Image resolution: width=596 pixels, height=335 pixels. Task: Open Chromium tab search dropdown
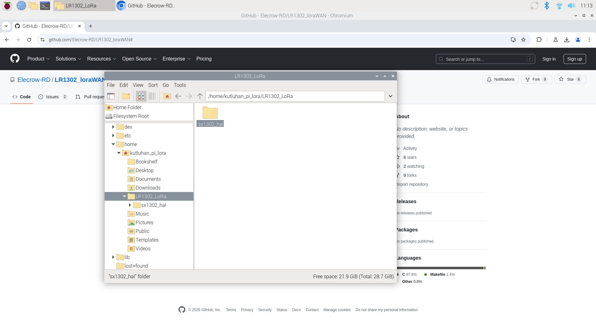click(6, 26)
